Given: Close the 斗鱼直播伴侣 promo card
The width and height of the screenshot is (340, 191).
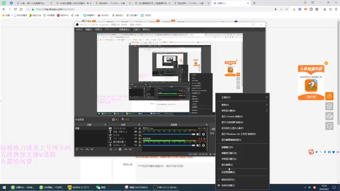Looking at the screenshot, I should [326, 63].
